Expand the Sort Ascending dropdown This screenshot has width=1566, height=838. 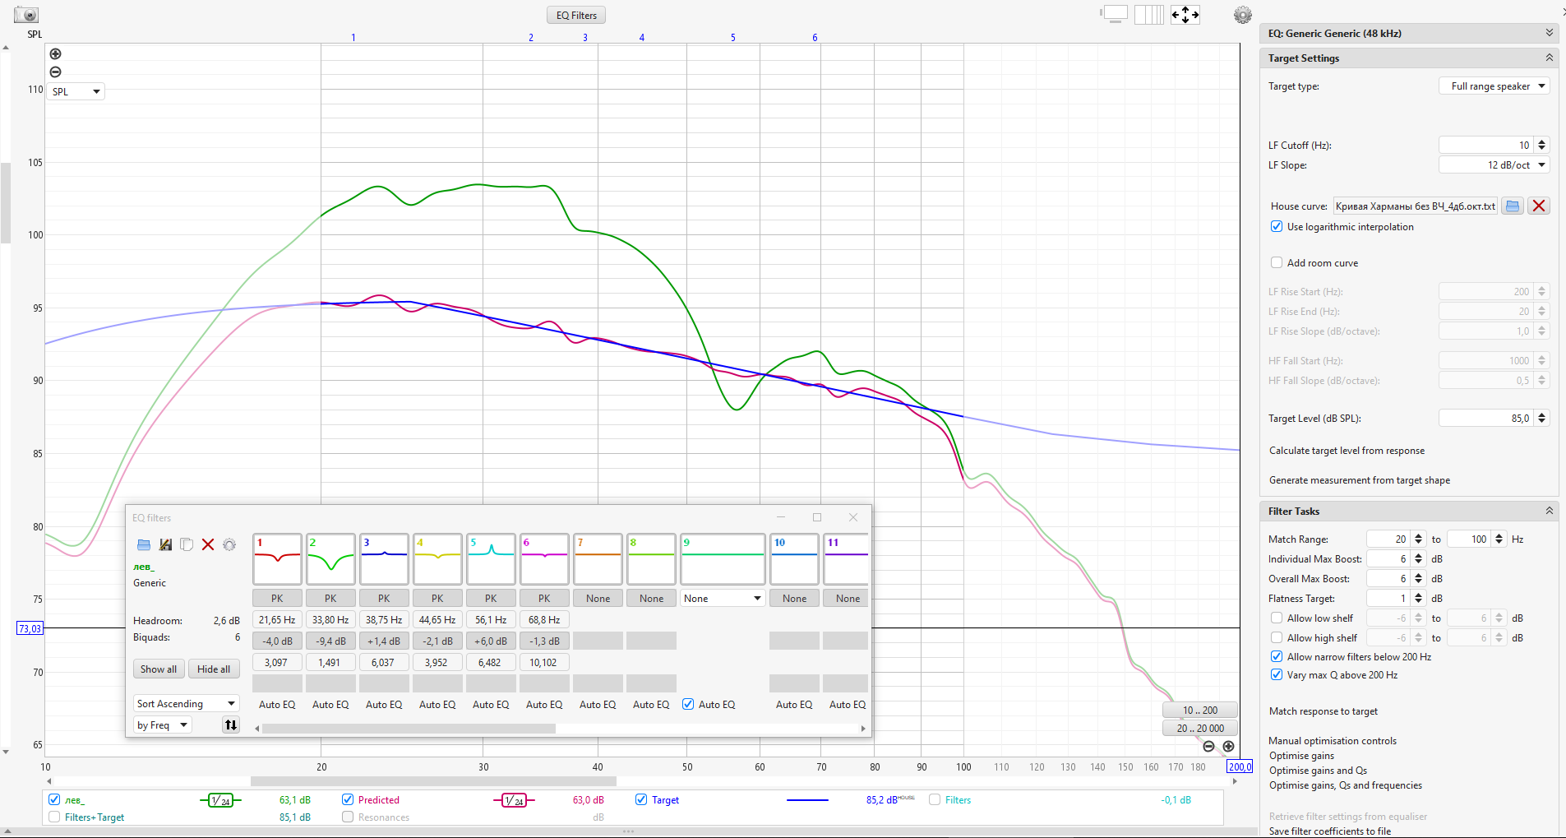pyautogui.click(x=186, y=704)
